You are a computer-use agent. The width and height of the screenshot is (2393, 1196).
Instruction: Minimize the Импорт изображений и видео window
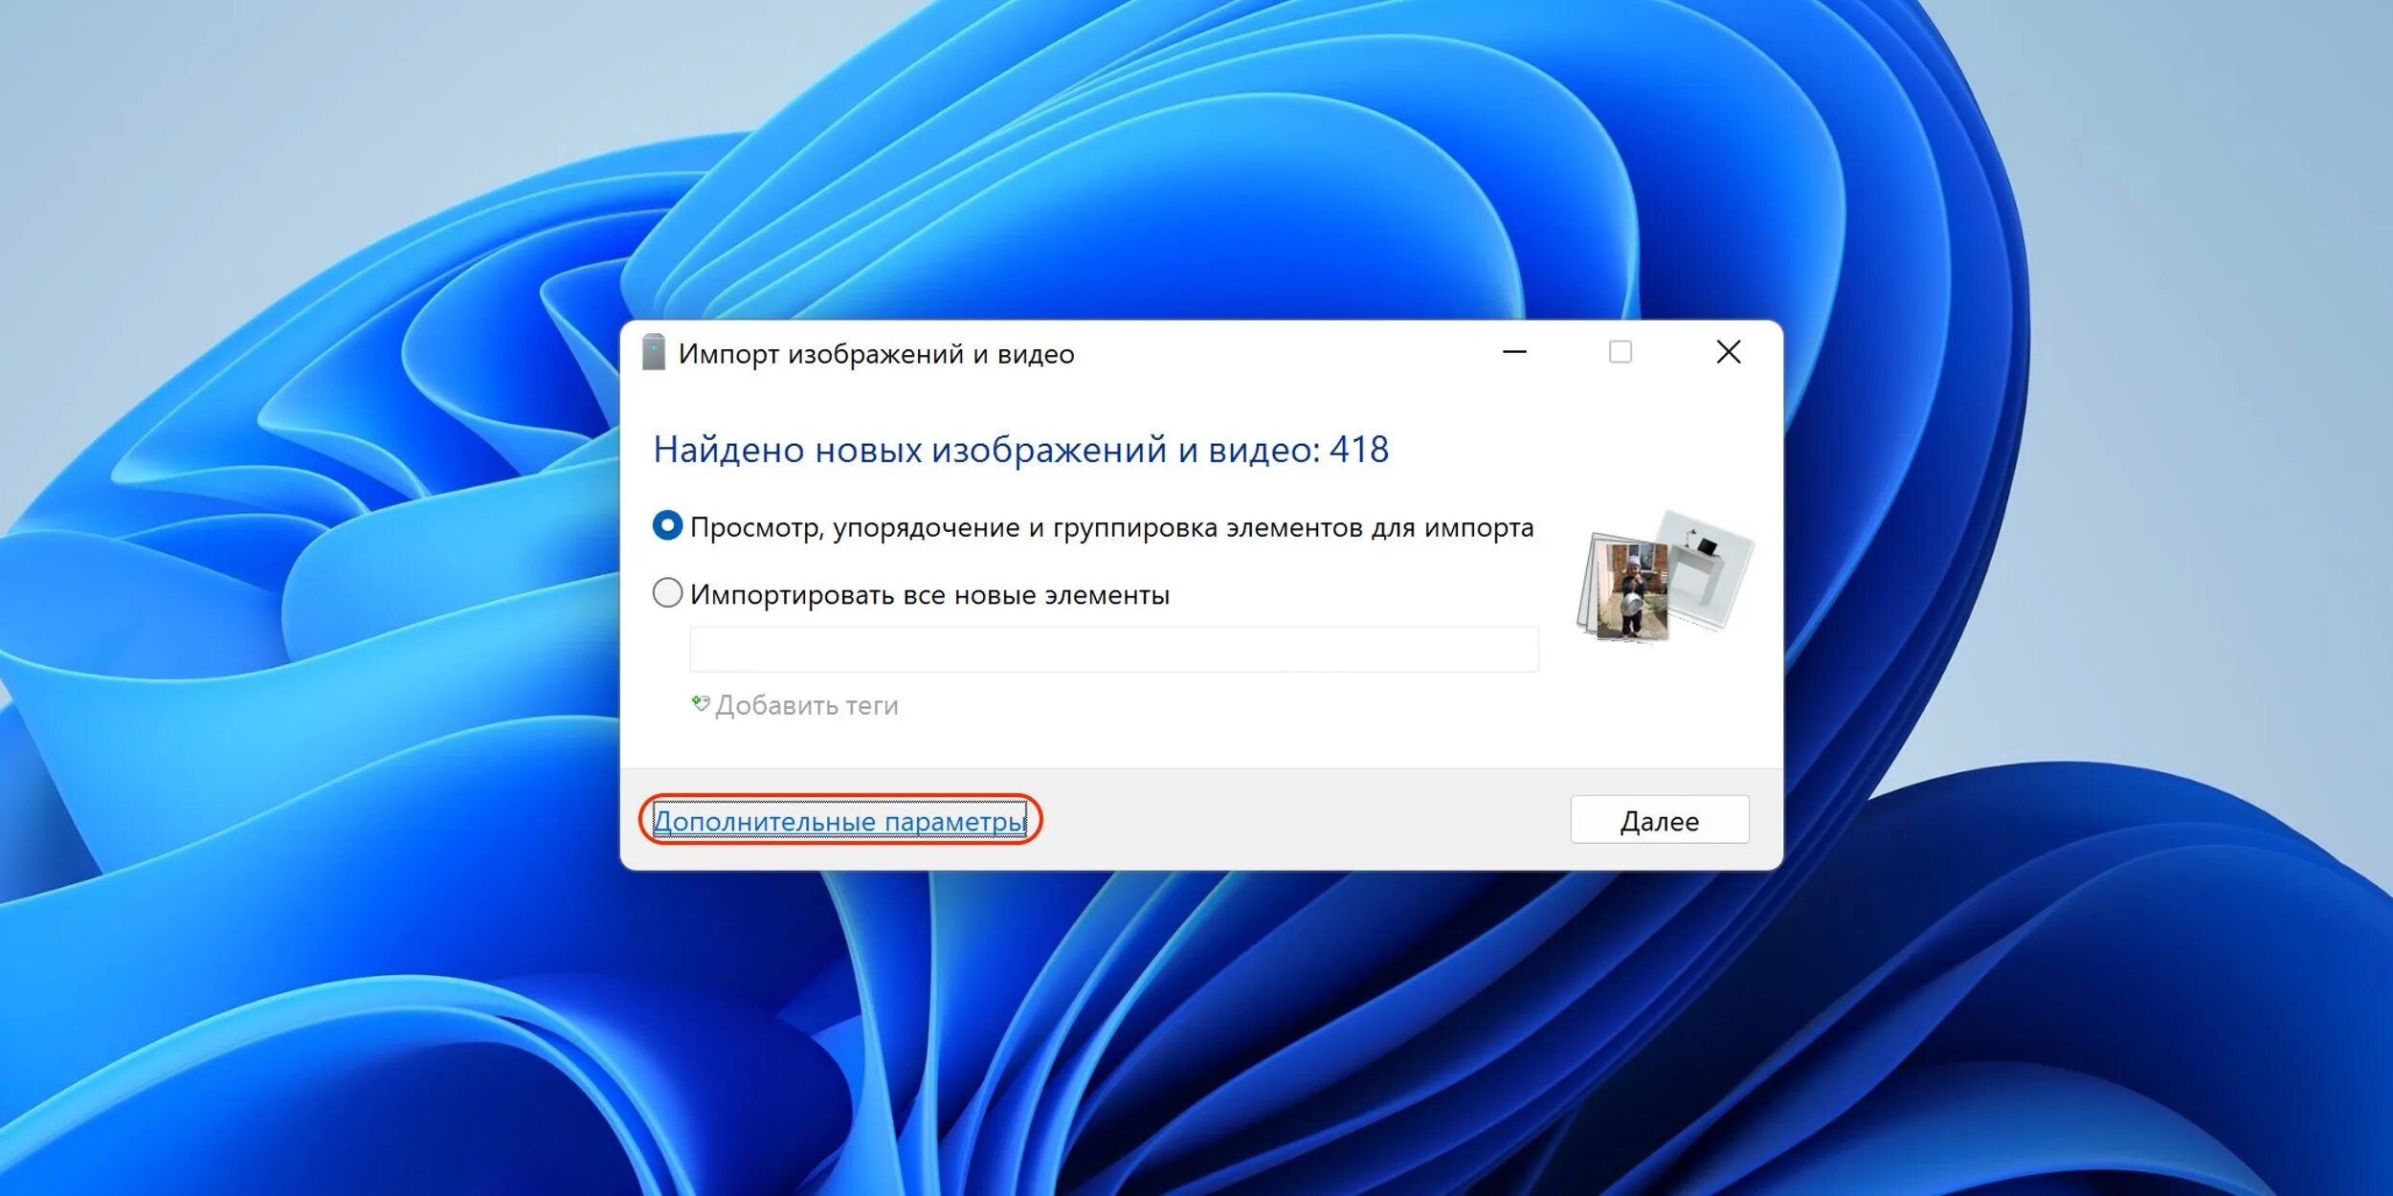(x=1514, y=352)
